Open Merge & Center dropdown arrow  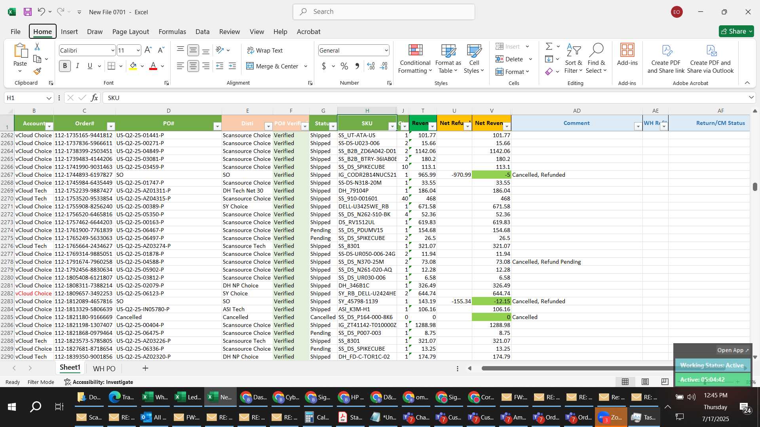[x=306, y=66]
